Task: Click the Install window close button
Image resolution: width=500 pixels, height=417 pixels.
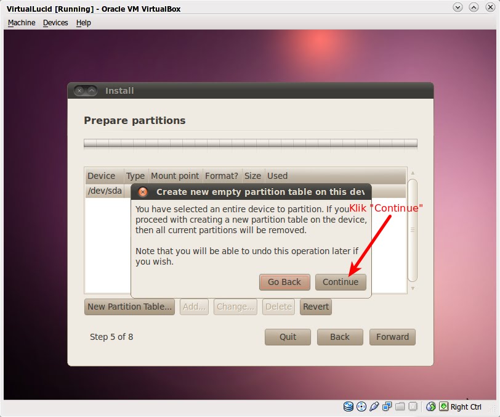Action: point(79,91)
